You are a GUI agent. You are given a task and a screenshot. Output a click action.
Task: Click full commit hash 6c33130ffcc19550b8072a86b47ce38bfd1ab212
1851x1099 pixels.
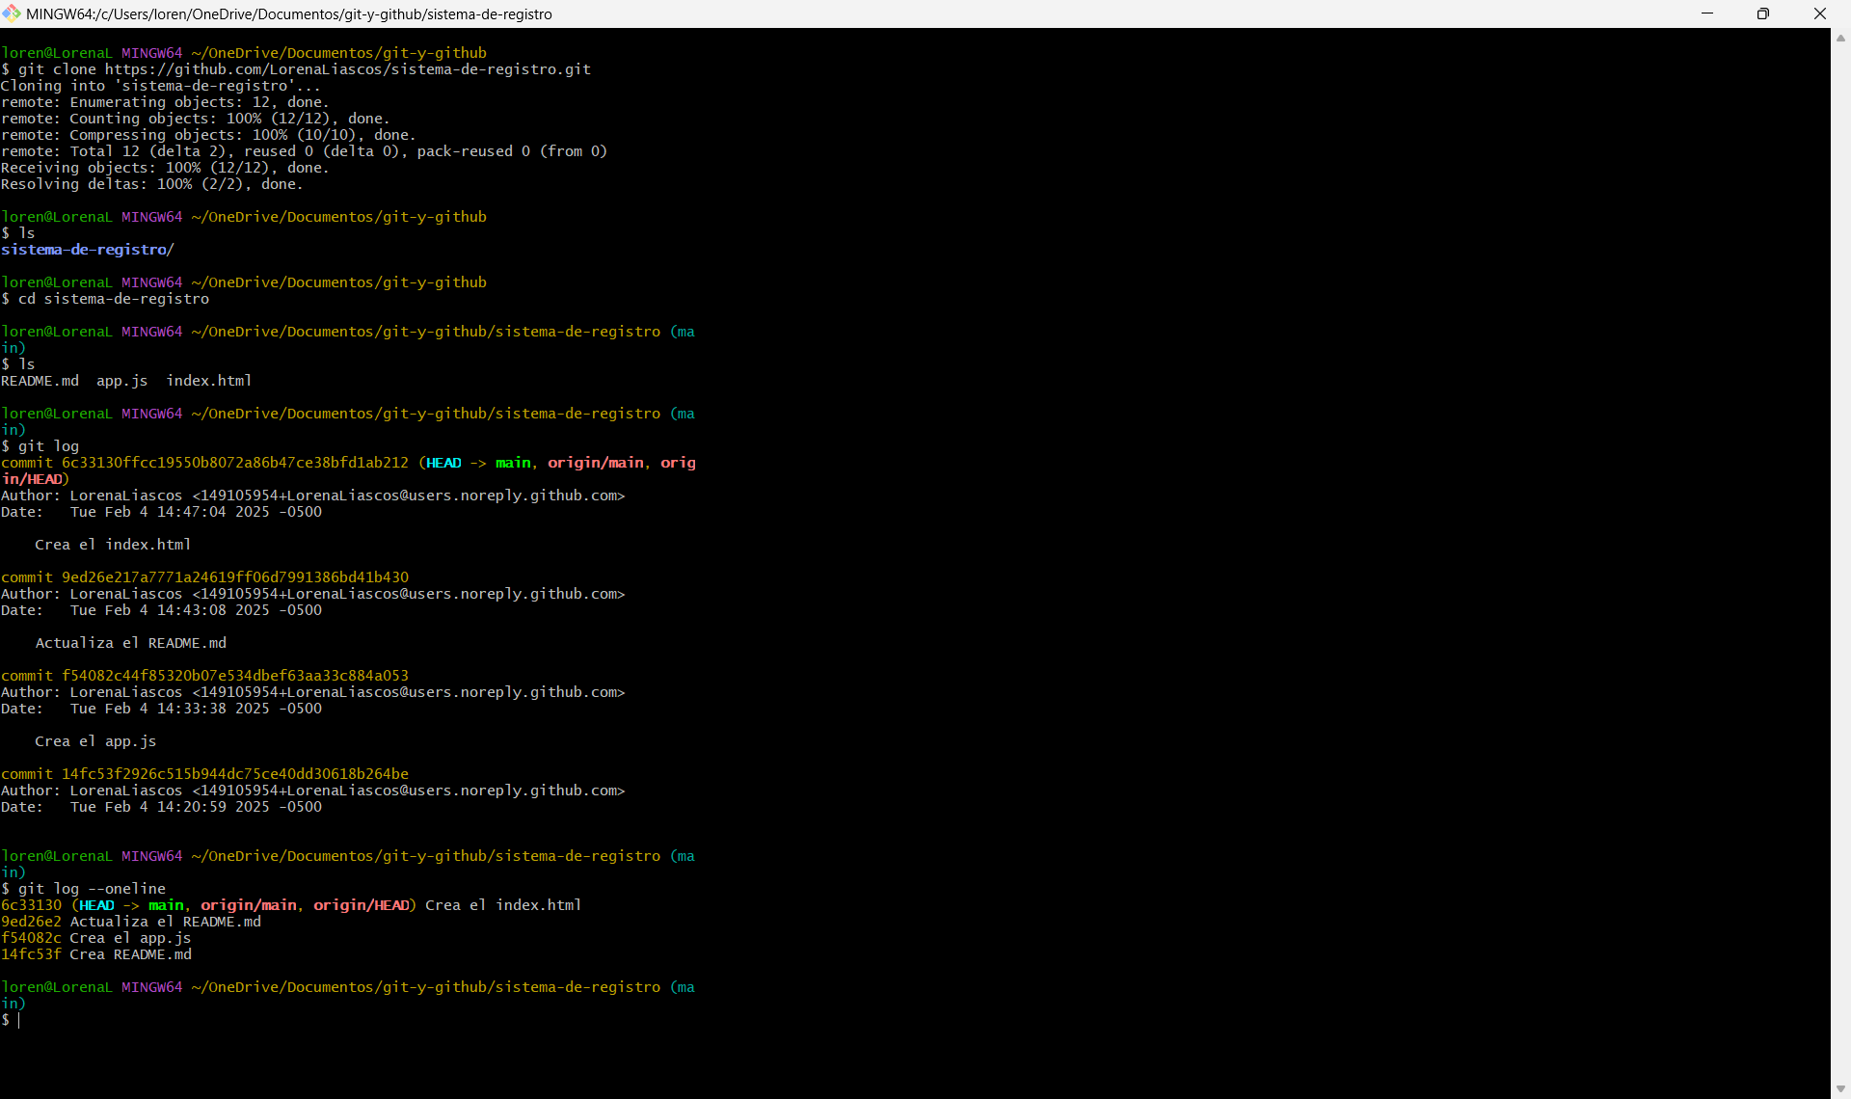pos(235,463)
